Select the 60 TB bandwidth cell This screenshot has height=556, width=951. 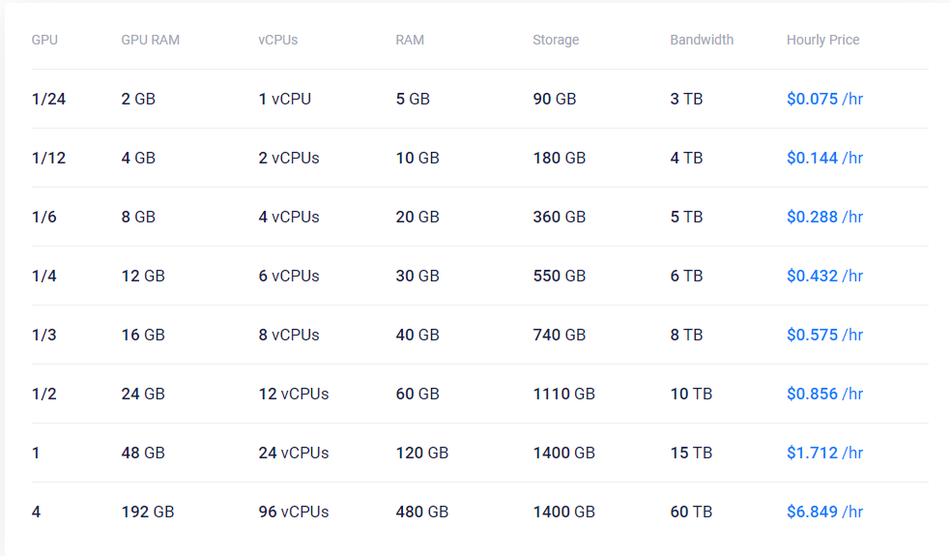pyautogui.click(x=691, y=512)
